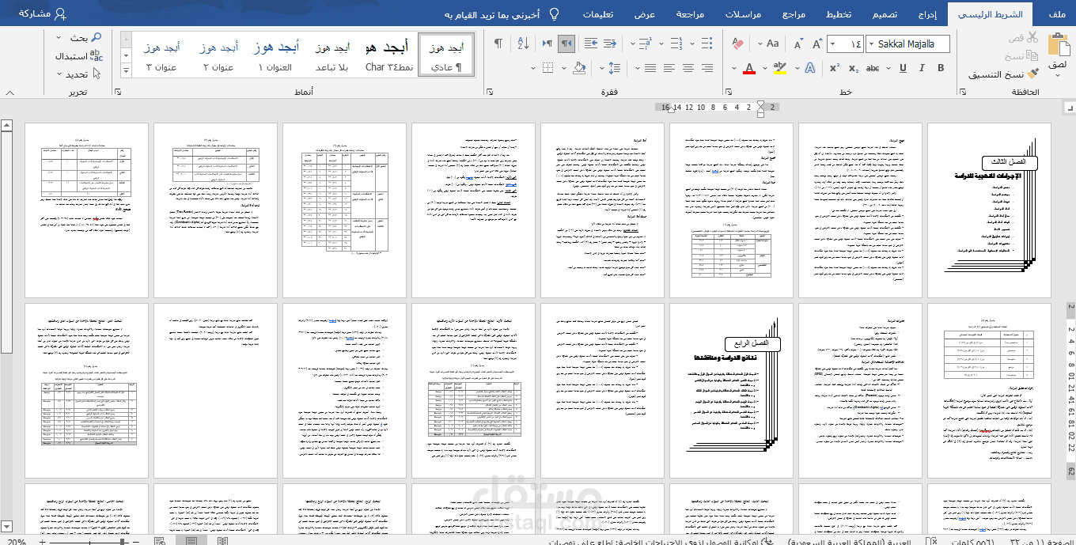
Task: Click Replace (استبدال) button
Action: click(78, 55)
